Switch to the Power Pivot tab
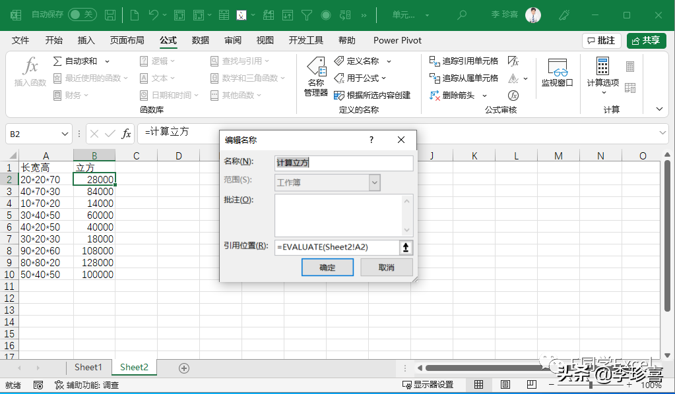This screenshot has height=394, width=675. [397, 40]
